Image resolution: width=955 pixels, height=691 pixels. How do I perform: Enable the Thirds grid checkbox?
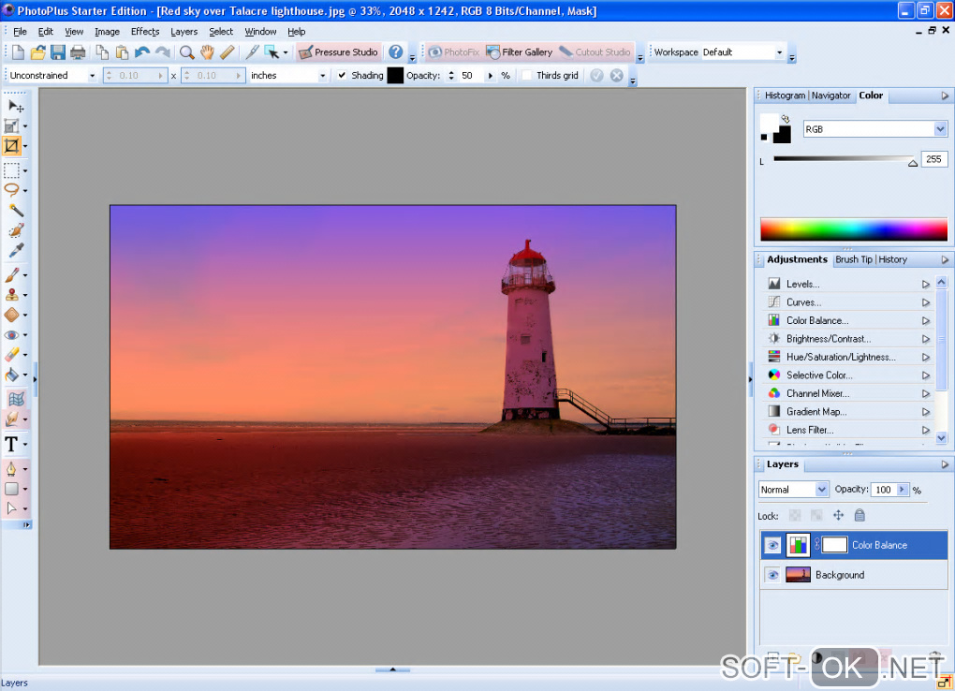527,75
